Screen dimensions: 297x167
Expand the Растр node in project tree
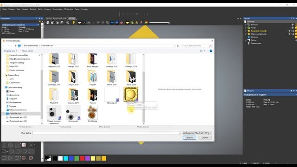[x=246, y=28]
